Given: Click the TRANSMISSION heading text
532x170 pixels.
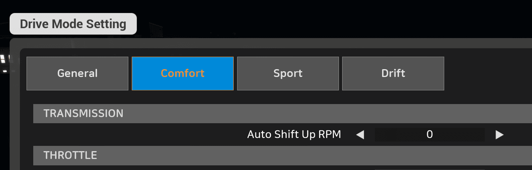Looking at the screenshot, I should (x=83, y=114).
